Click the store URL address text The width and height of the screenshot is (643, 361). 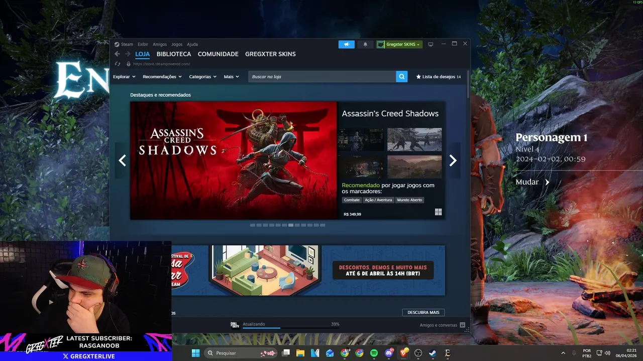[161, 64]
